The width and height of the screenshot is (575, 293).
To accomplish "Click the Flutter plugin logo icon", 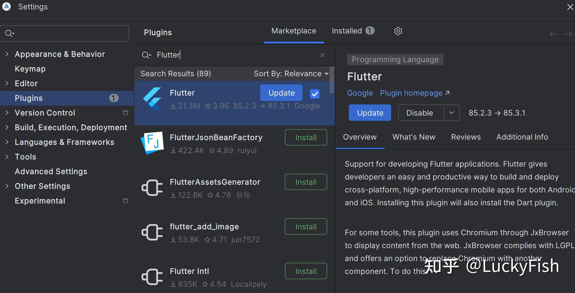I will [x=152, y=99].
